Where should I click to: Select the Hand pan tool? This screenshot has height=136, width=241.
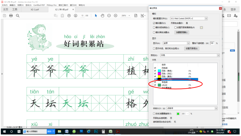103,16
